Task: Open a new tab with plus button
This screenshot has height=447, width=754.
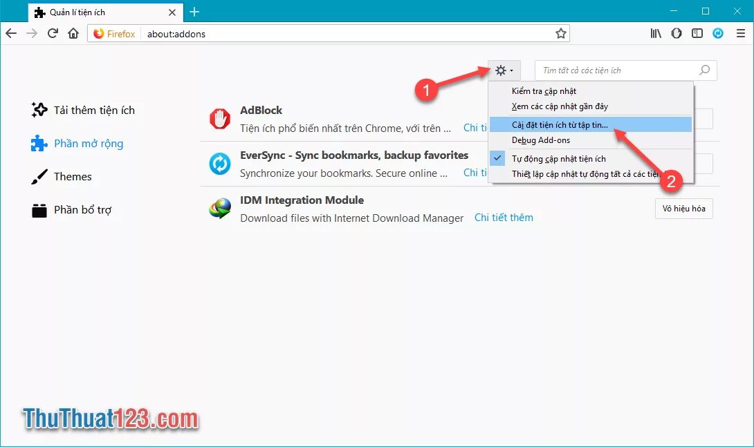Action: coord(194,12)
